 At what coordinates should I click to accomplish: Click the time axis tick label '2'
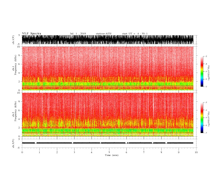pos(57,152)
